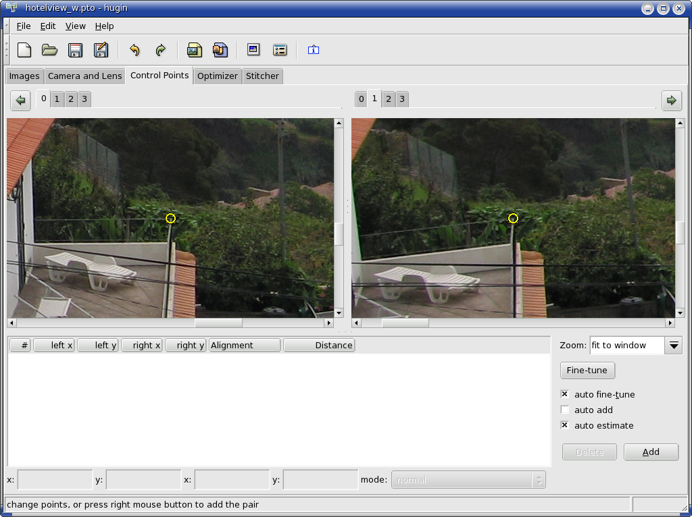Open the View menu
This screenshot has height=517, width=692.
click(76, 26)
